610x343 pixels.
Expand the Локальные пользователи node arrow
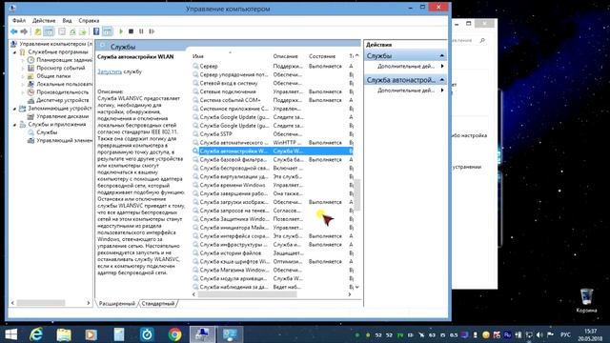coord(23,84)
